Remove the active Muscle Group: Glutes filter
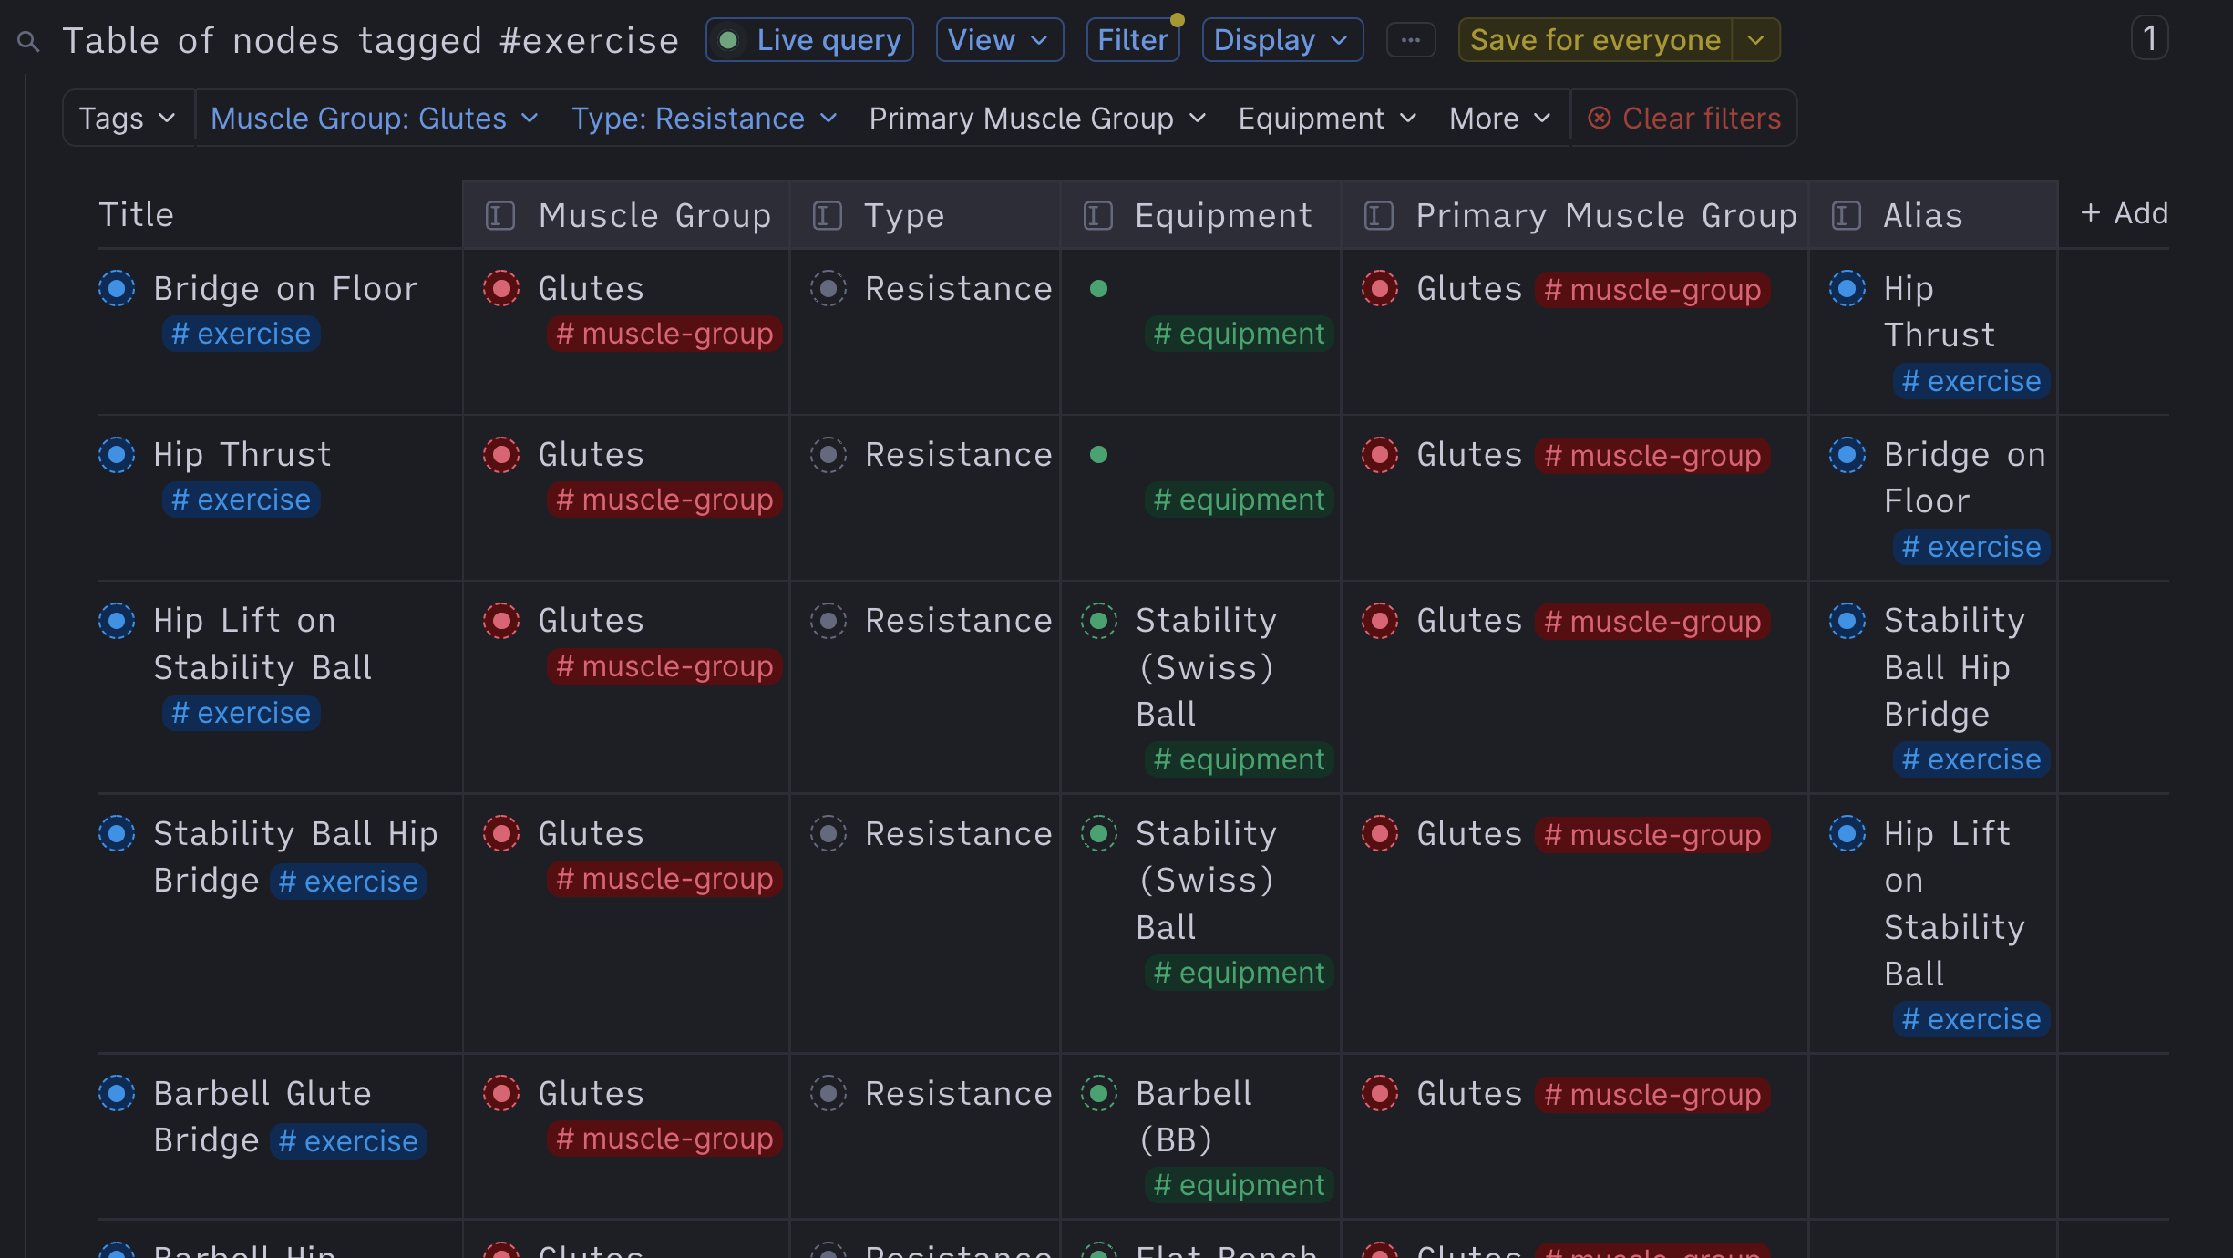Image resolution: width=2233 pixels, height=1258 pixels. pyautogui.click(x=375, y=119)
